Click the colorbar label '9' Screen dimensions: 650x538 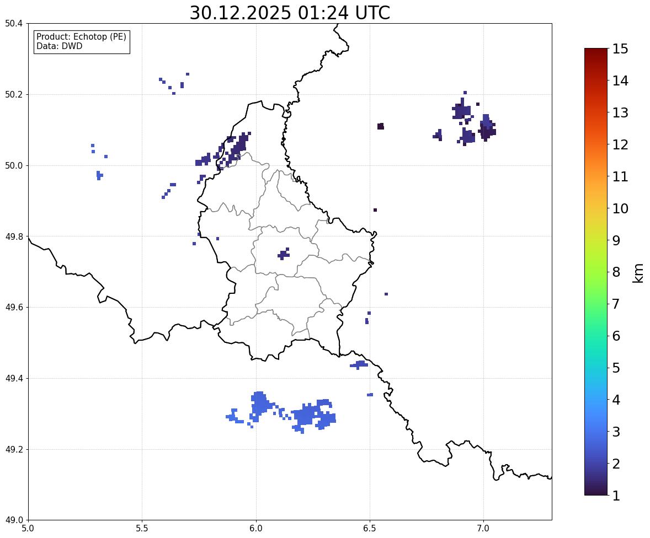(616, 240)
